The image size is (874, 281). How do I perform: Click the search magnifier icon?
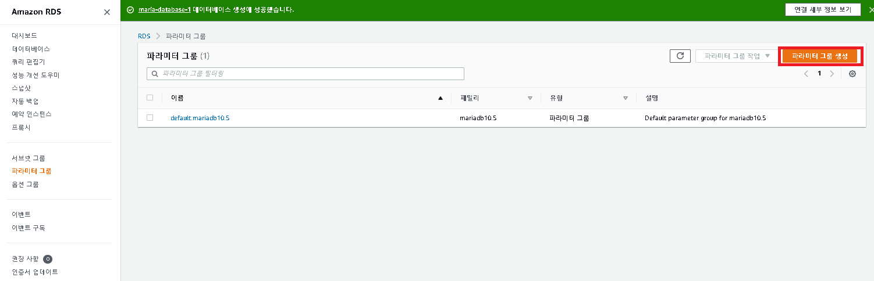(x=155, y=74)
